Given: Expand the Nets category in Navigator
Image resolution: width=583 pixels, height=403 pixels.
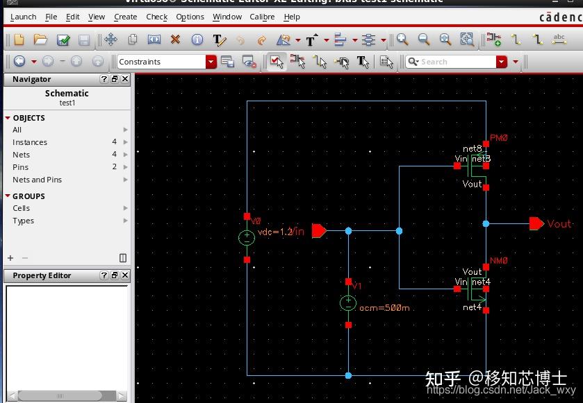Looking at the screenshot, I should 125,155.
